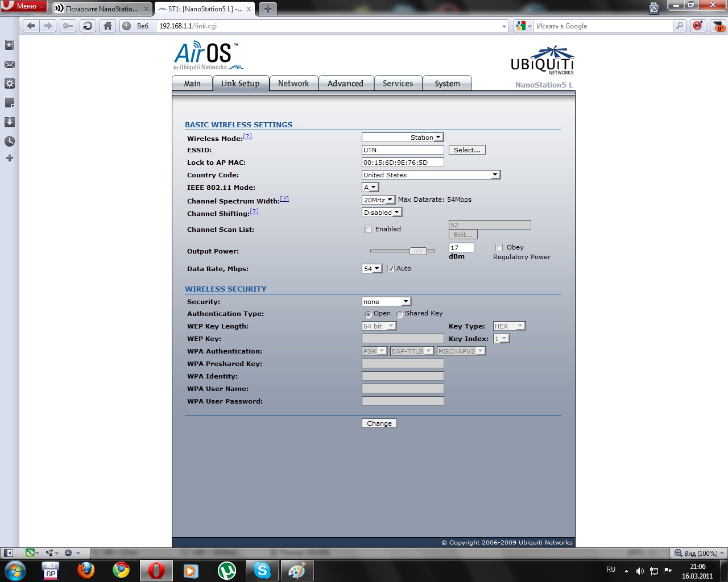
Task: Switch to the System tab
Action: [x=447, y=84]
